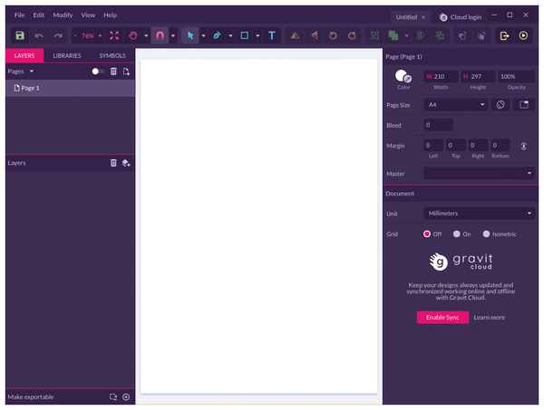
Task: Open the pointer tool options arrow
Action: 204,35
